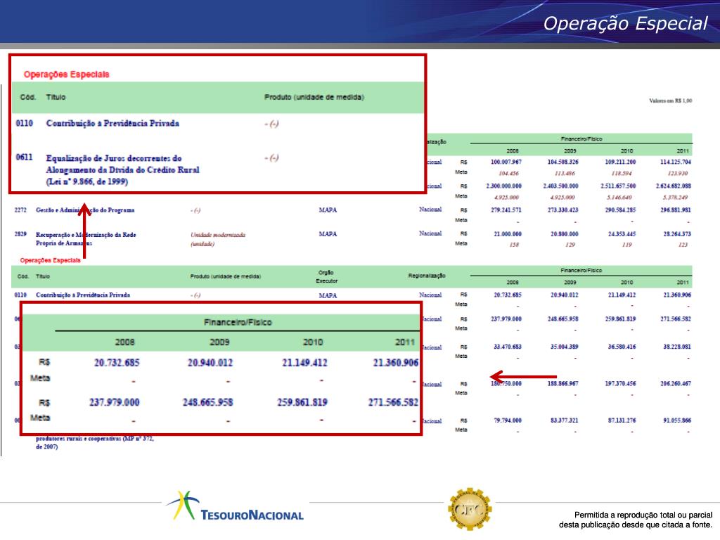Click the "Permitida a reprodução total ou parcial" notice

click(x=643, y=515)
